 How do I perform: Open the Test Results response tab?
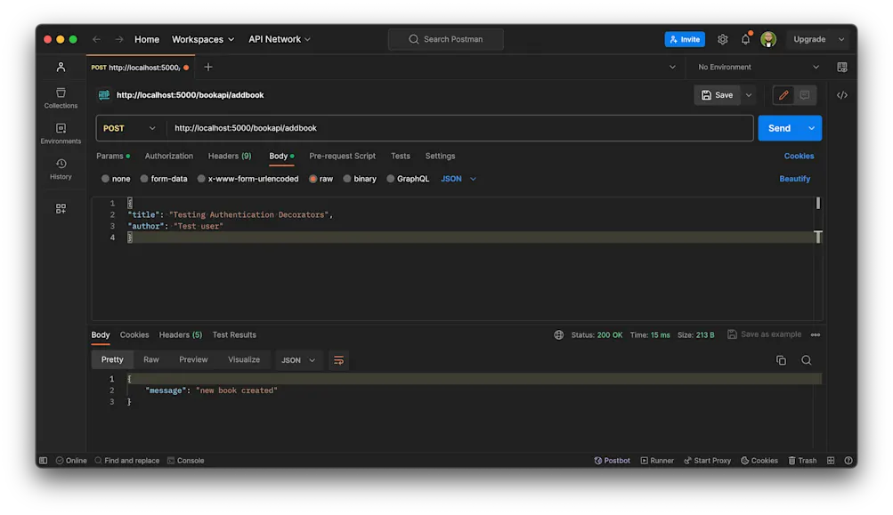click(234, 334)
